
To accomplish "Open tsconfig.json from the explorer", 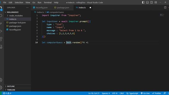I will pyautogui.click(x=15, y=30).
